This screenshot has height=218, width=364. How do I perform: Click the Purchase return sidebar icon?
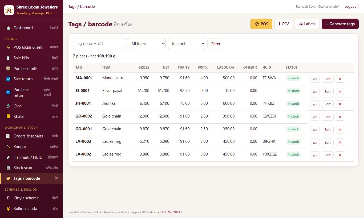8,93
